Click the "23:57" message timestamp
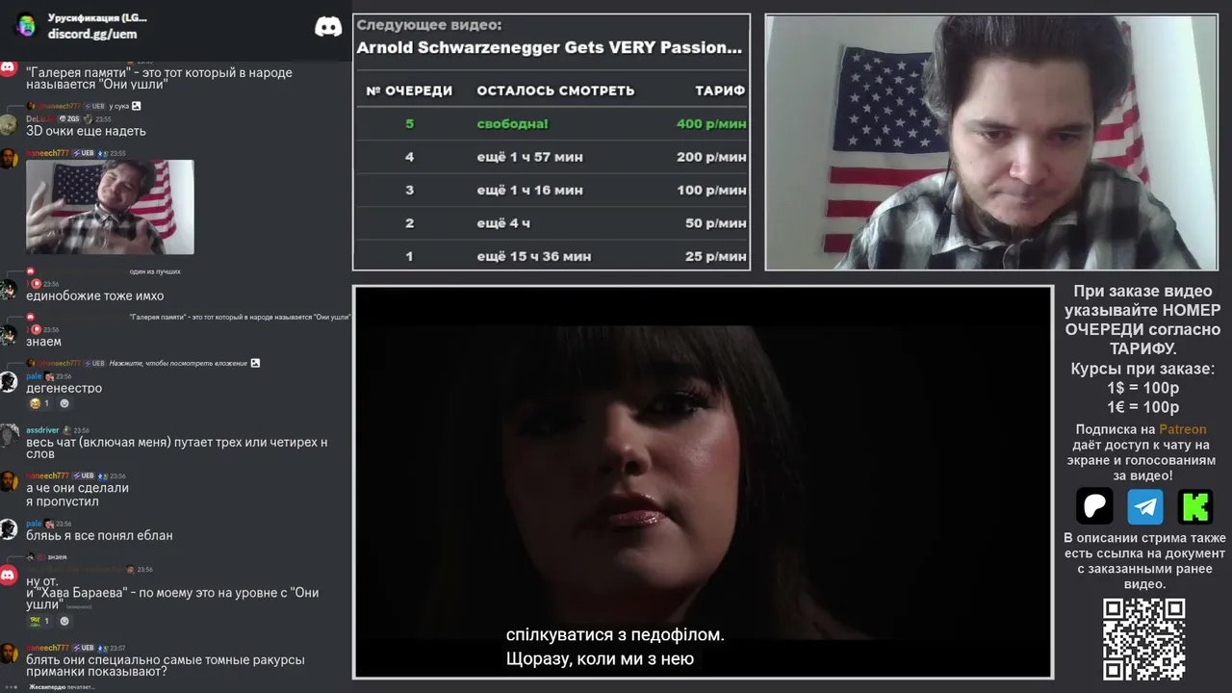Image resolution: width=1232 pixels, height=693 pixels. click(x=117, y=649)
